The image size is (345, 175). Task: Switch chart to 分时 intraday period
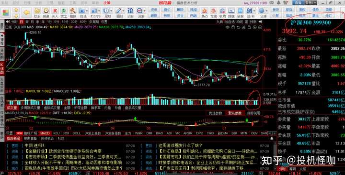pos(14,22)
